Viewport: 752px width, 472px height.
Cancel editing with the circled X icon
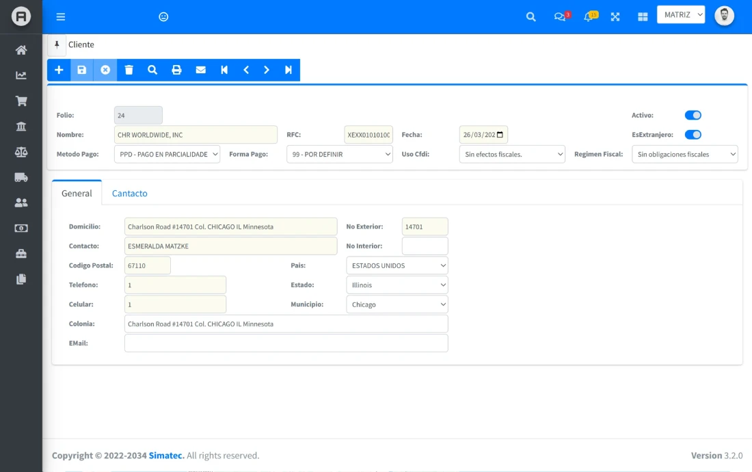tap(105, 70)
